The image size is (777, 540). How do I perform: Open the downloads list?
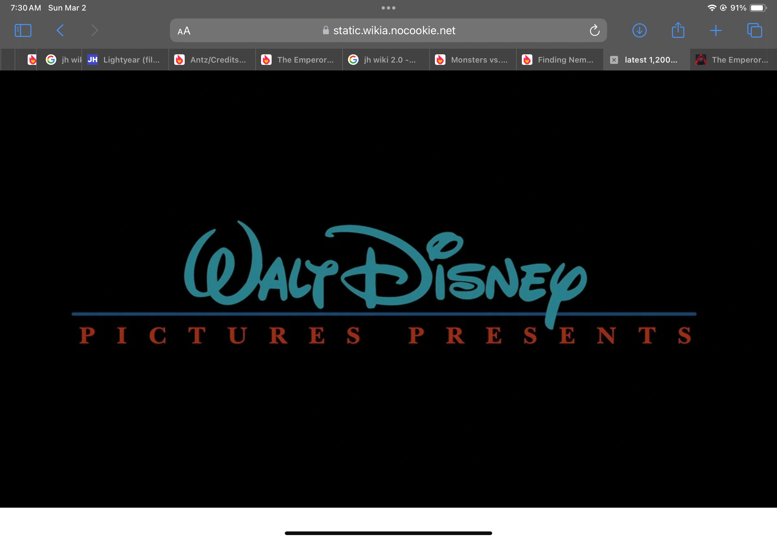click(x=639, y=30)
